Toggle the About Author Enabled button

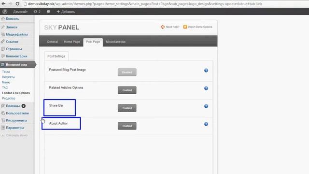pyautogui.click(x=127, y=126)
